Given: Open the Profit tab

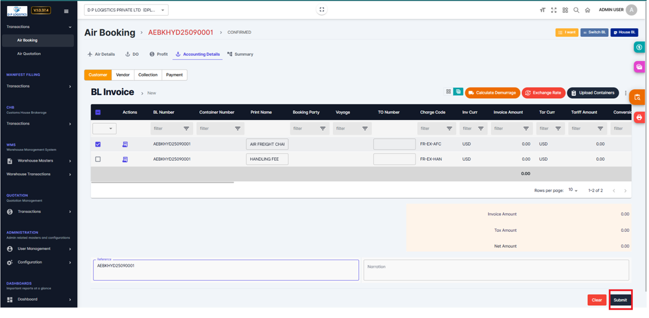Looking at the screenshot, I should click(x=158, y=54).
